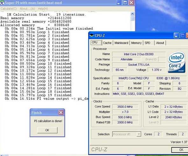This screenshot has width=188, height=156.
Task: Click the Name field 'Intel Core 2 Duo E6300'
Action: click(x=139, y=54)
